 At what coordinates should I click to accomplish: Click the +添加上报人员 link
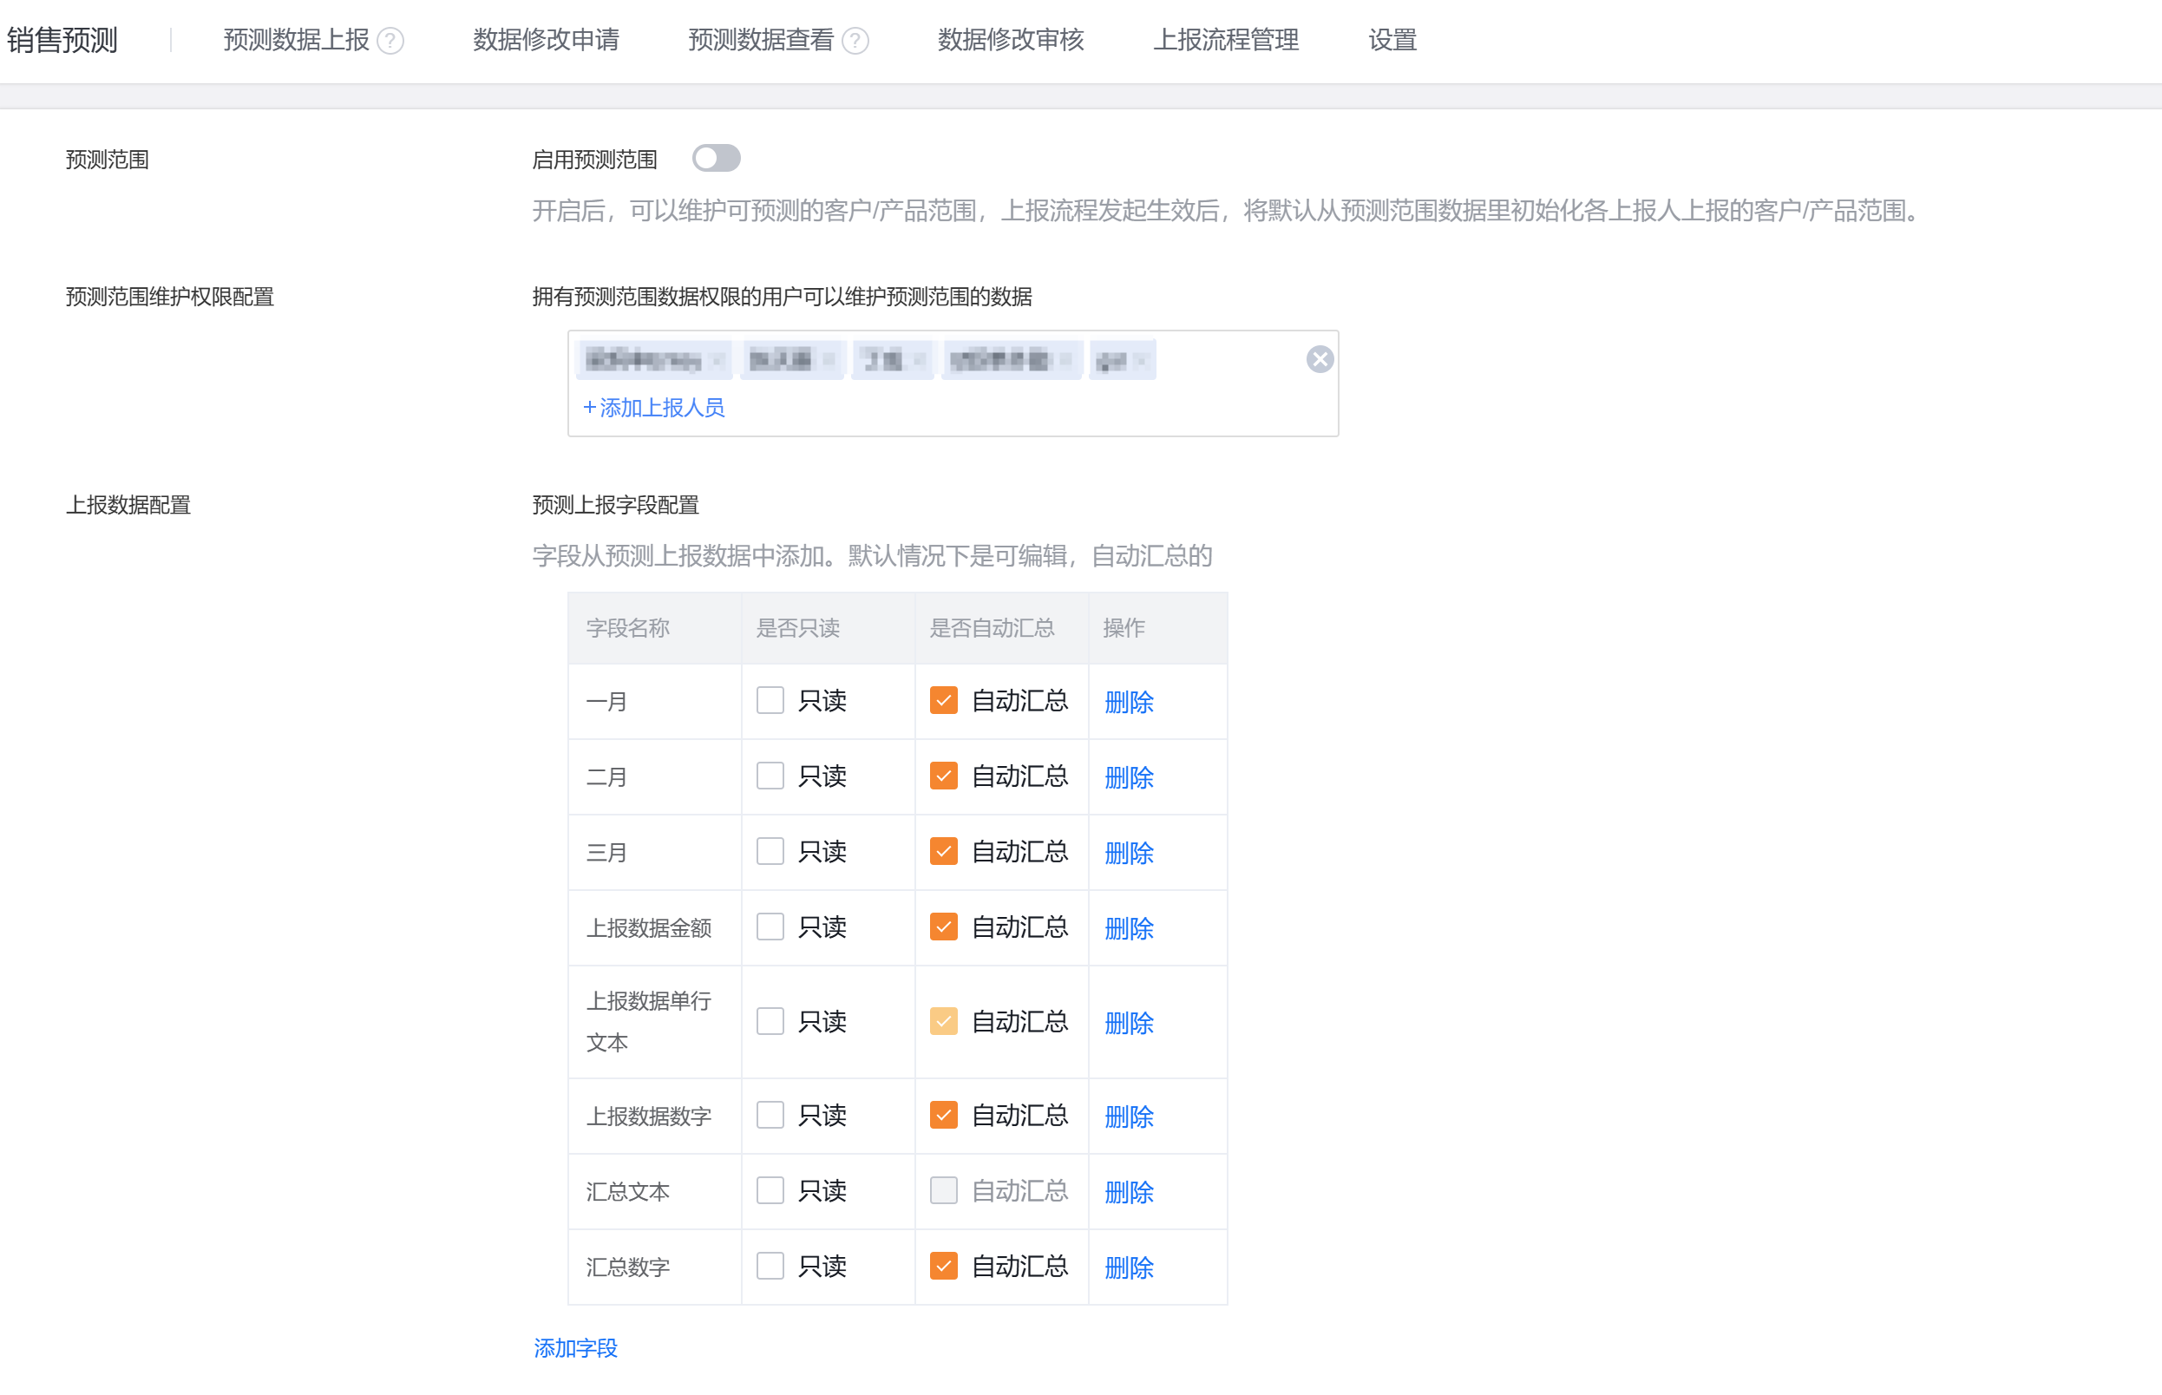653,408
